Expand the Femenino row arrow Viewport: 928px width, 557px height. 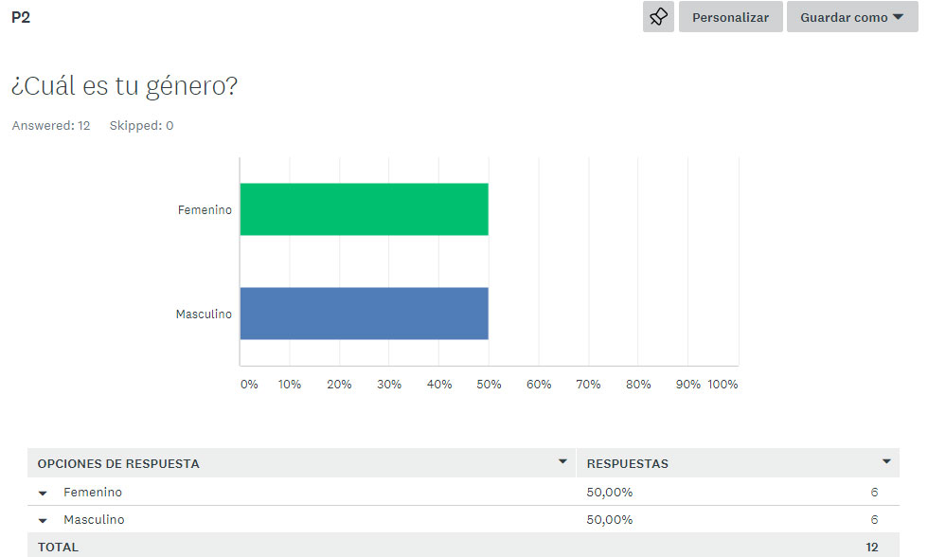[x=43, y=494]
